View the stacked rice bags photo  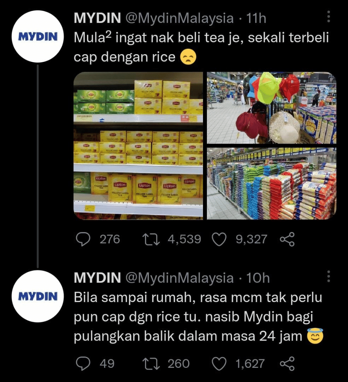coord(272,184)
